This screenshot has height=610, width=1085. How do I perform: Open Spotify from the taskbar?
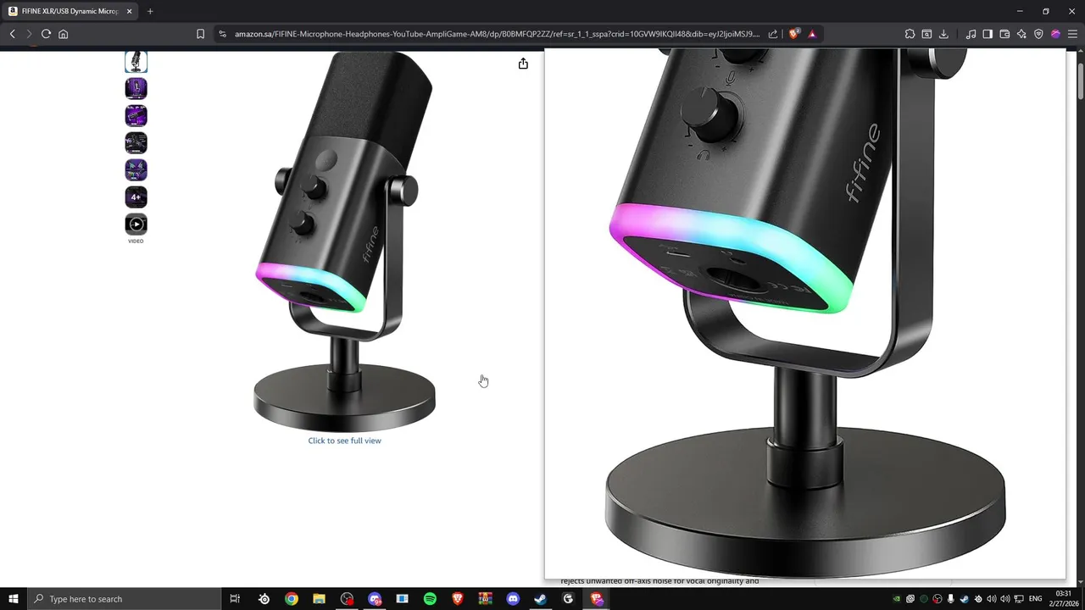(x=430, y=599)
